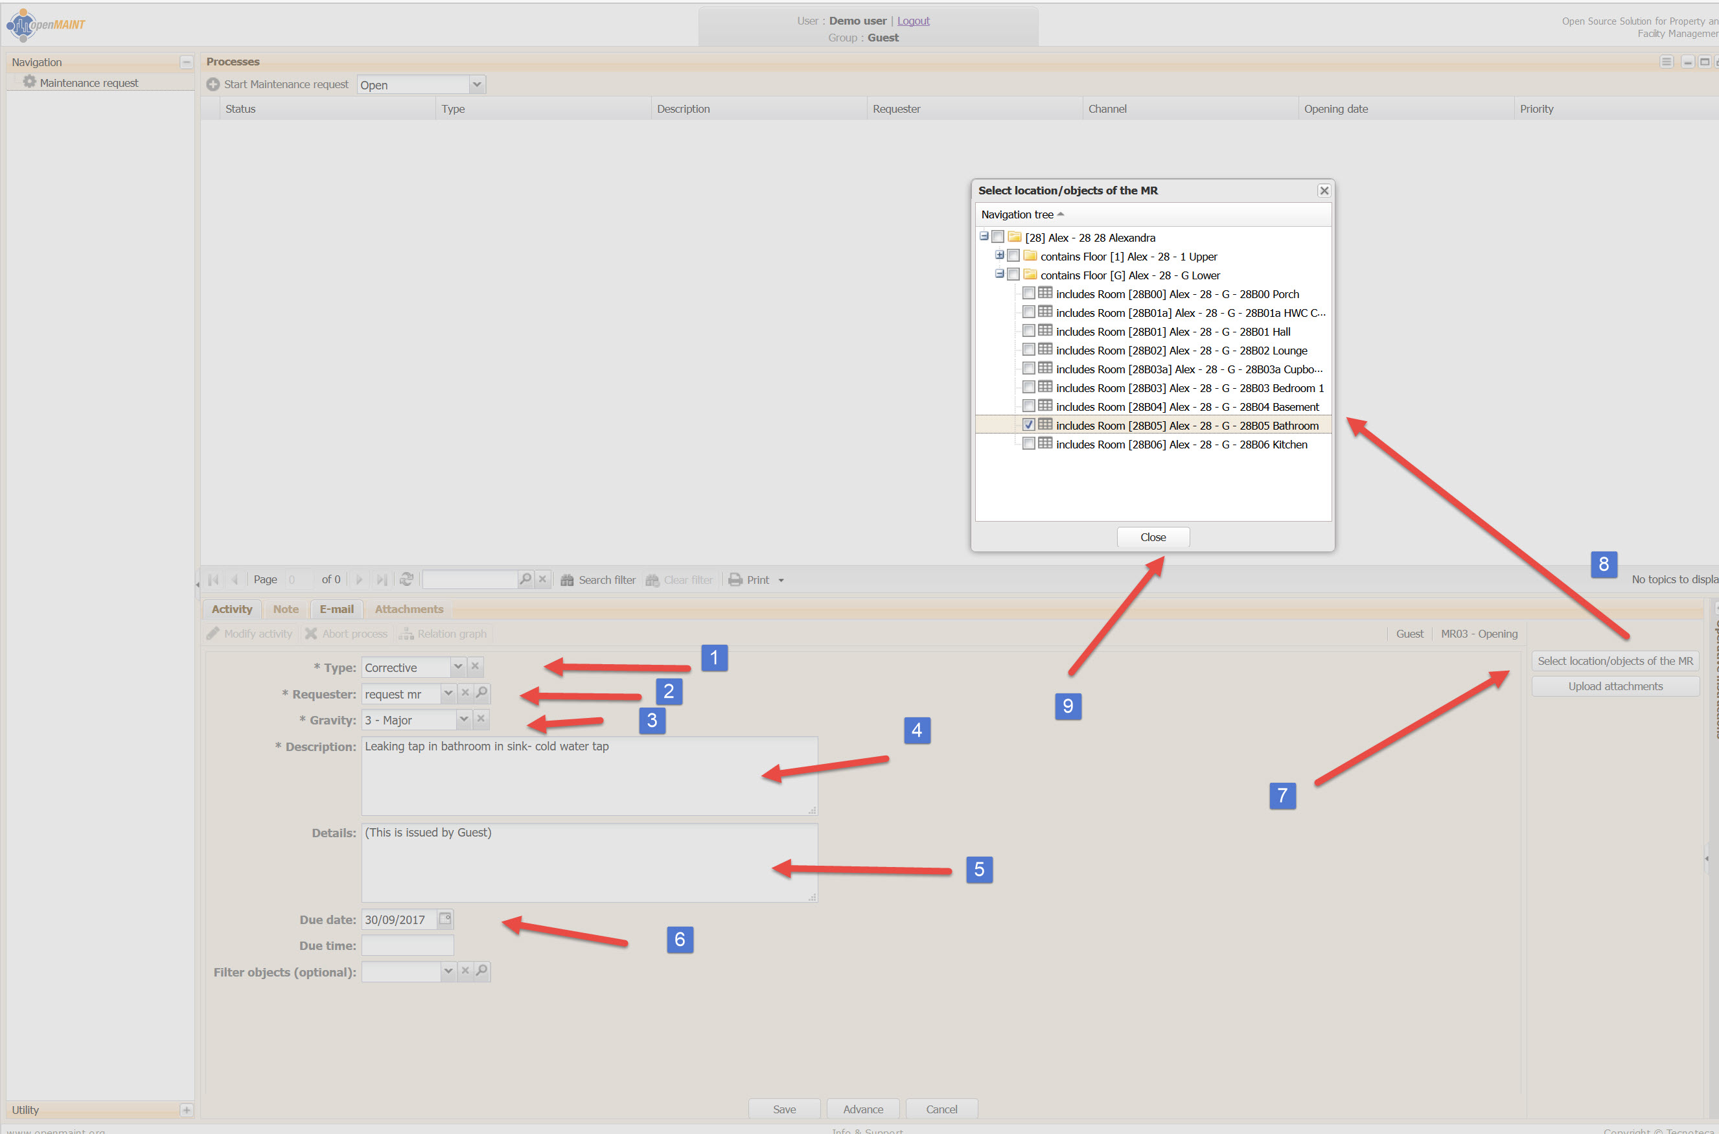Click the Print toolbar icon
The width and height of the screenshot is (1719, 1134).
735,580
